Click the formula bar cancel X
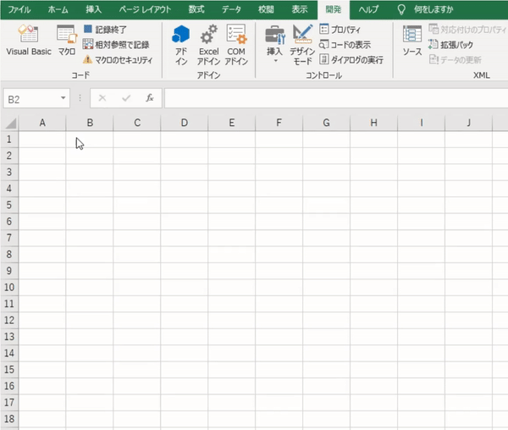Image resolution: width=508 pixels, height=430 pixels. coord(102,98)
